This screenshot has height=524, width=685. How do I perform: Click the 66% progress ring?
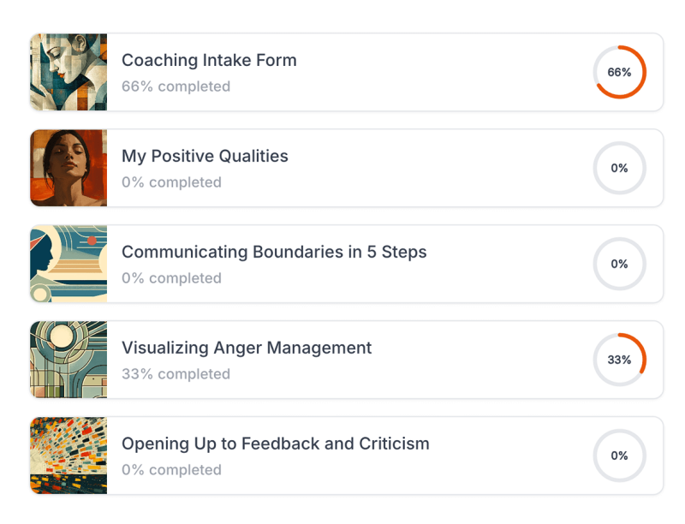tap(619, 73)
